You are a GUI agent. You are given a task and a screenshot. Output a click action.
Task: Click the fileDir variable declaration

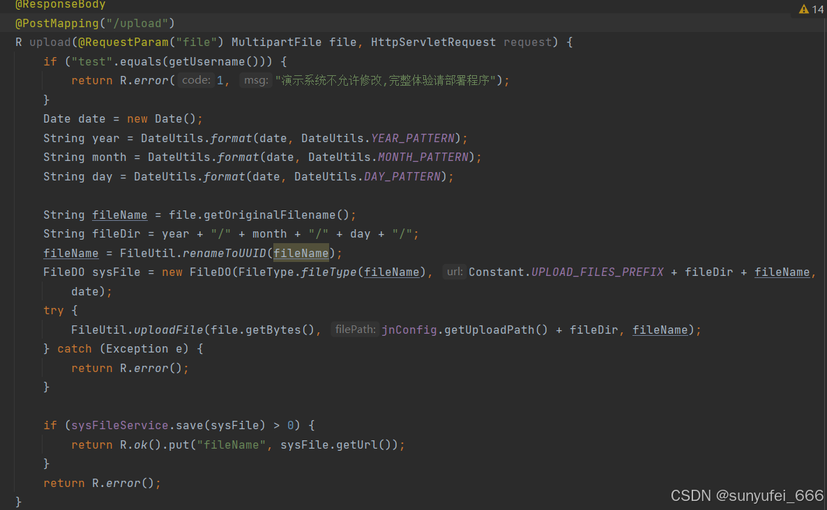click(116, 234)
